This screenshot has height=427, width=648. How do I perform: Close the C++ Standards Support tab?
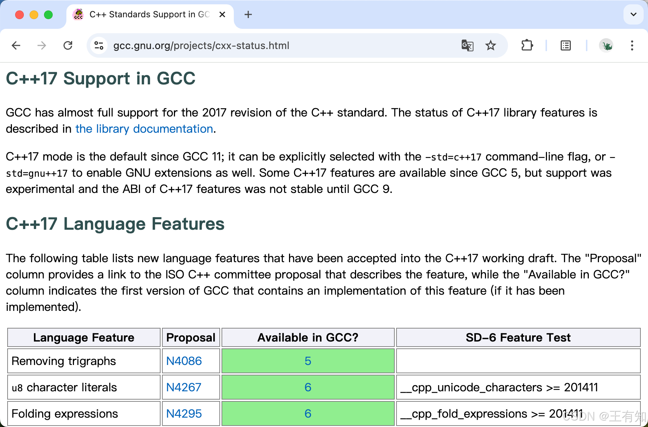pos(222,14)
